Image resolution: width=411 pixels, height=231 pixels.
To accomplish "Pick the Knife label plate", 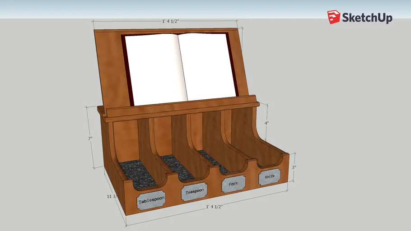I will point(269,176).
